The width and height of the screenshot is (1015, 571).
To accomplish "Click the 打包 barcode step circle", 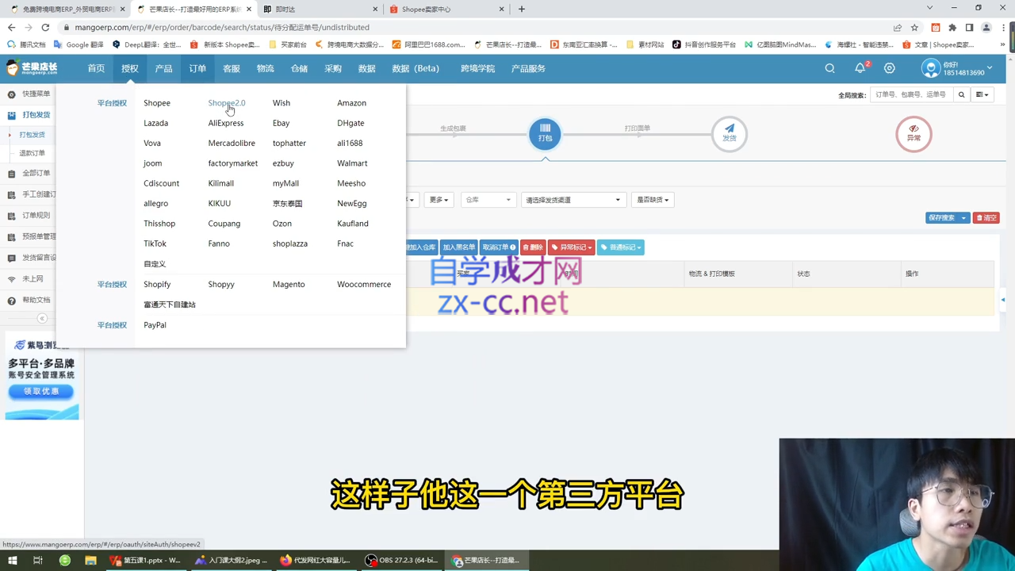I will (x=545, y=133).
